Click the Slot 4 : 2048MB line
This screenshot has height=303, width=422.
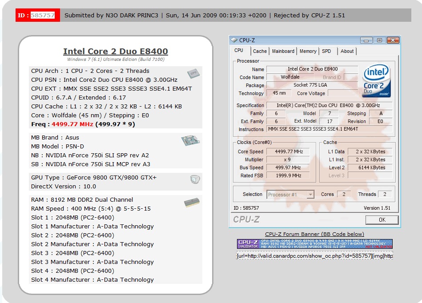pos(72,271)
